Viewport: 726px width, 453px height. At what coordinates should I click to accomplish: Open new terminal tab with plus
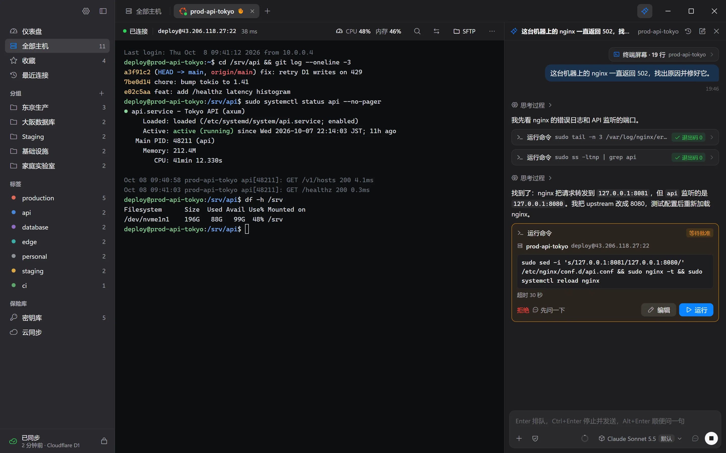point(267,11)
